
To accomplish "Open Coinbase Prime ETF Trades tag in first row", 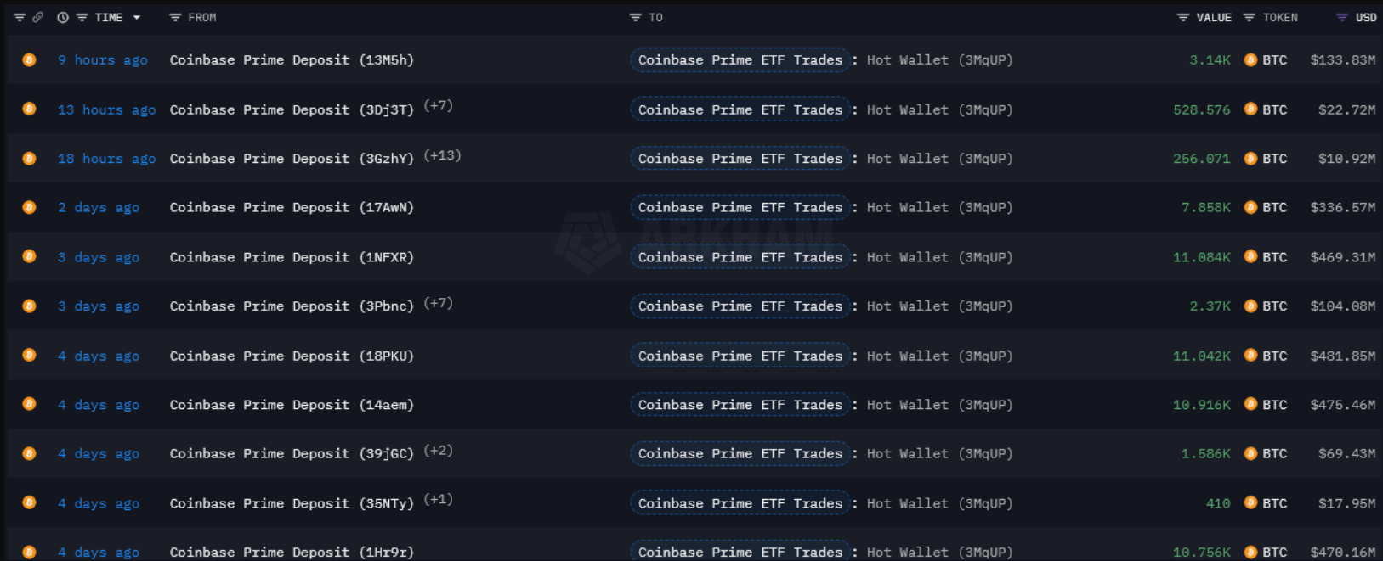I will click(x=740, y=59).
